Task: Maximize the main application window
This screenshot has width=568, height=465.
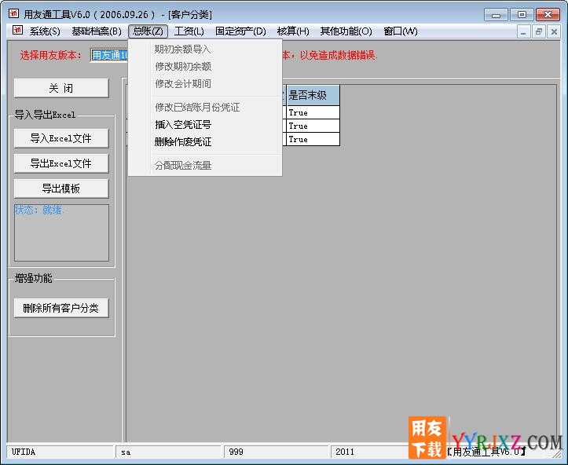Action: click(522, 15)
